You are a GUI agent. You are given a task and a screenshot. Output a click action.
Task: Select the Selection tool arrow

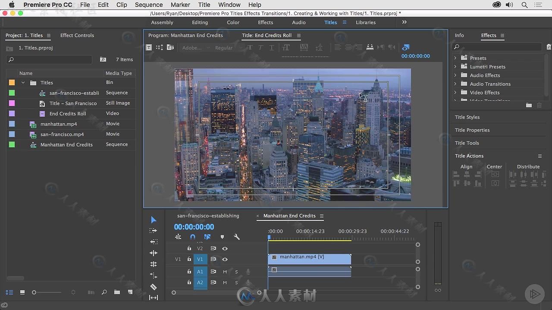click(154, 220)
